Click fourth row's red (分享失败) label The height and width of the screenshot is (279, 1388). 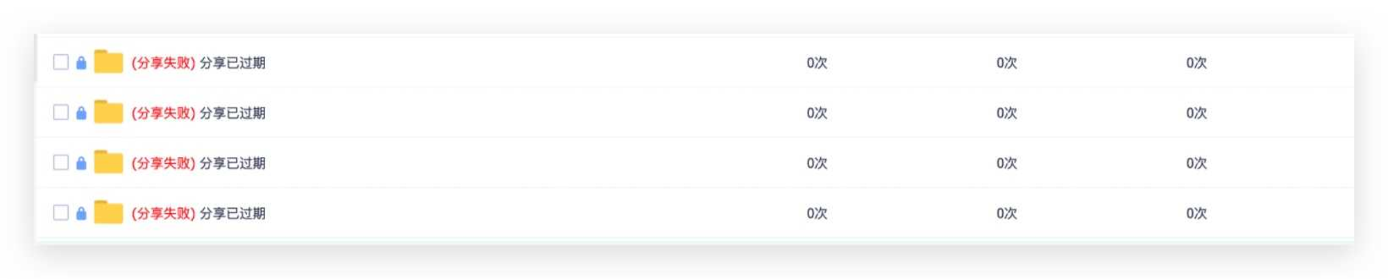163,213
